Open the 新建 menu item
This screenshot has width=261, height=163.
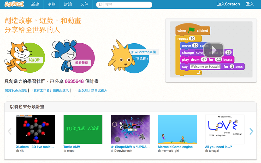click(x=35, y=4)
